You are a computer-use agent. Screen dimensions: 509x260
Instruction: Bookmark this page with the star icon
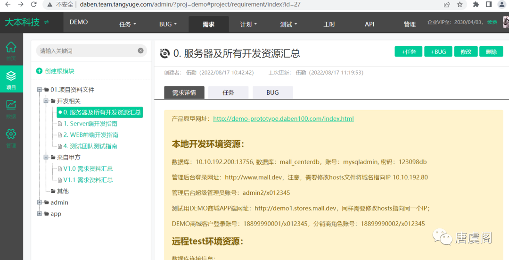(x=460, y=4)
